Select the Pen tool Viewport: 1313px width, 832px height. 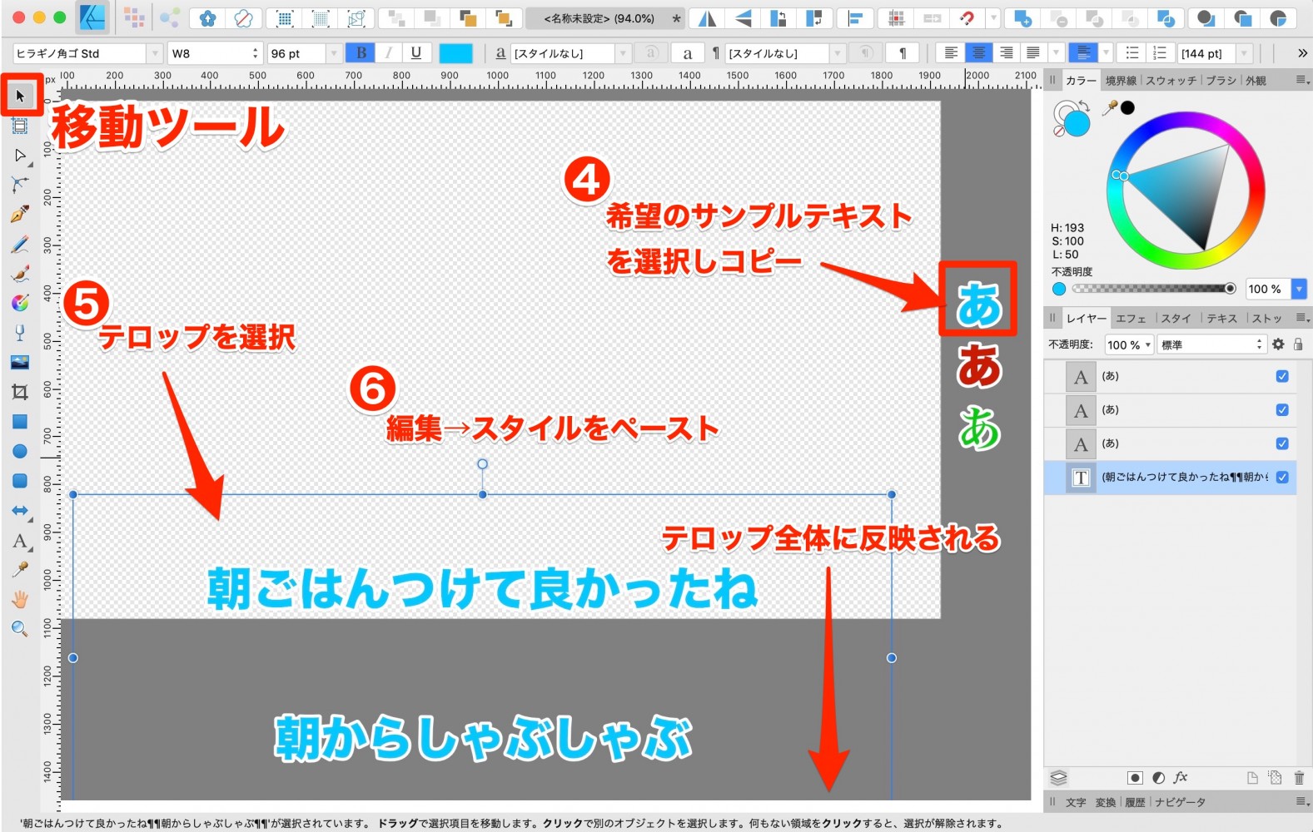pos(20,214)
